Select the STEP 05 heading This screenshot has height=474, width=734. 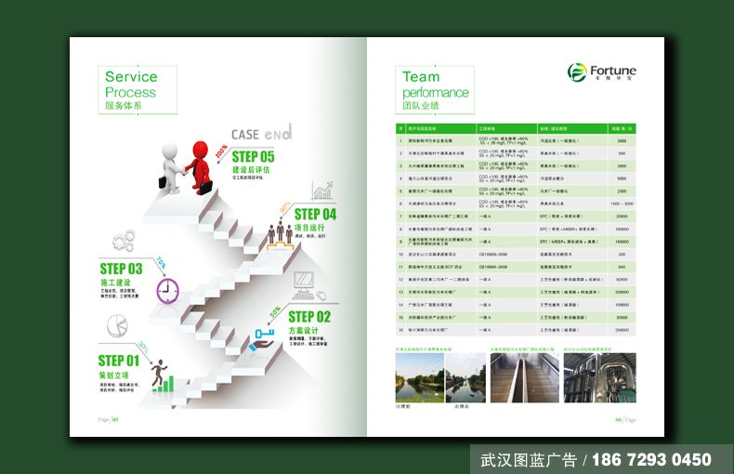point(253,157)
